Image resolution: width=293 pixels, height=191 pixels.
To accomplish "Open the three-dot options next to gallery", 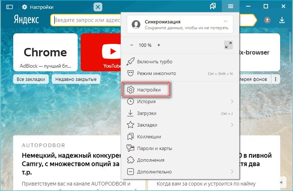I will 275,79.
